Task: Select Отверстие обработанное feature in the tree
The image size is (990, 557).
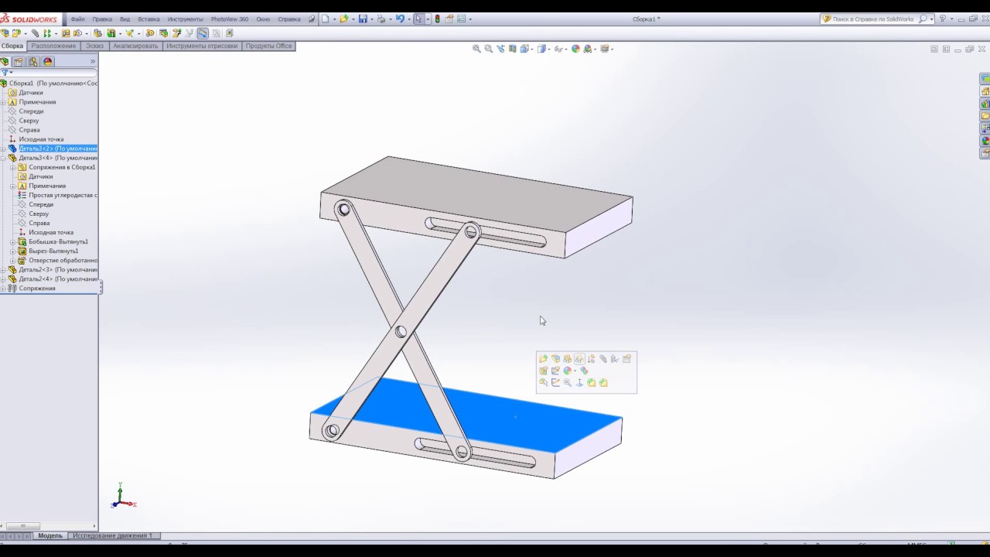Action: click(x=63, y=261)
